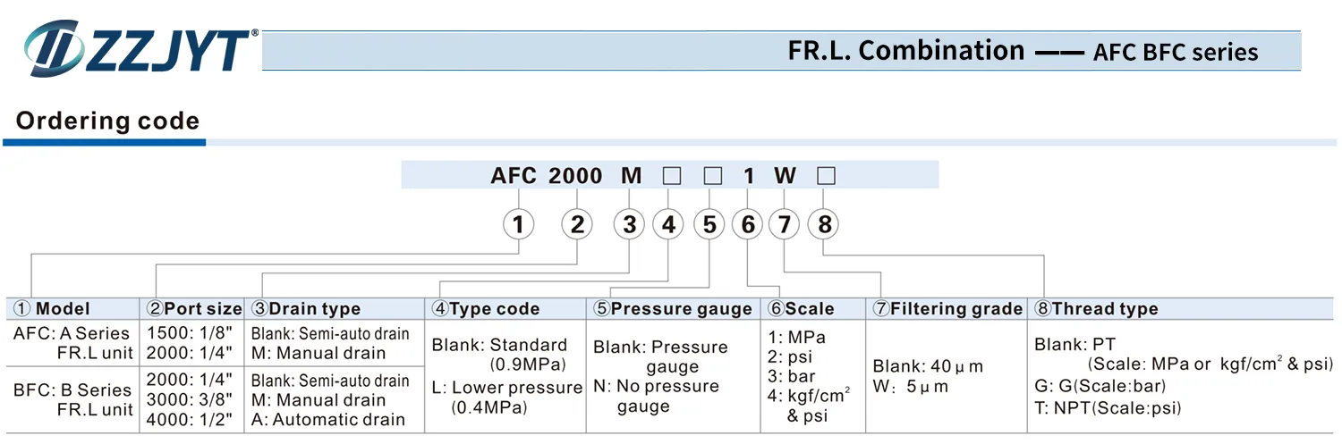Click circled number 1 under AFC
Image resolution: width=1342 pixels, height=444 pixels.
click(518, 223)
